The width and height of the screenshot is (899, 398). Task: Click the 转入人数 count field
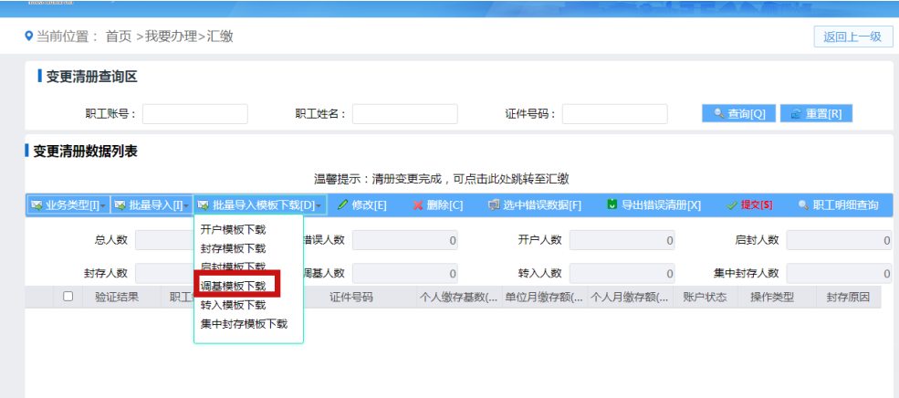tap(622, 274)
